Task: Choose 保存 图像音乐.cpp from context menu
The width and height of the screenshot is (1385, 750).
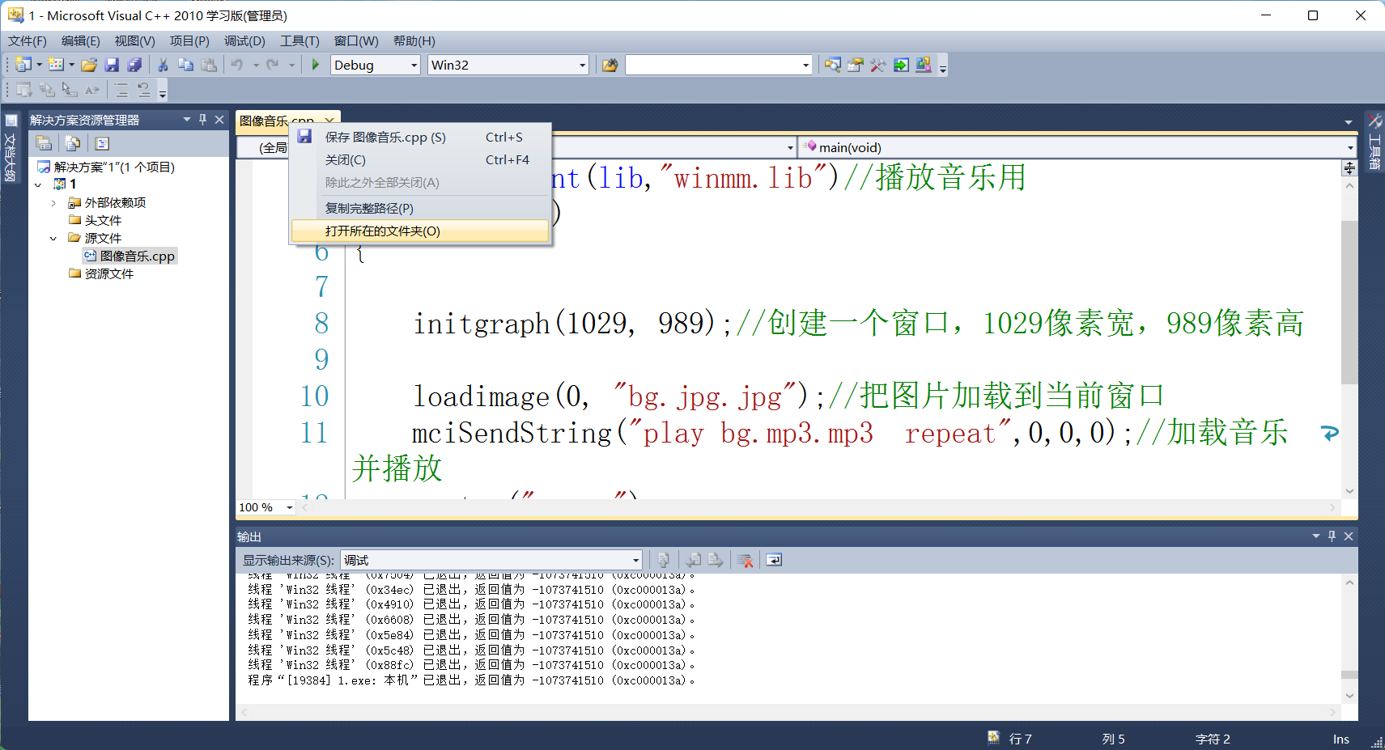Action: click(x=420, y=138)
